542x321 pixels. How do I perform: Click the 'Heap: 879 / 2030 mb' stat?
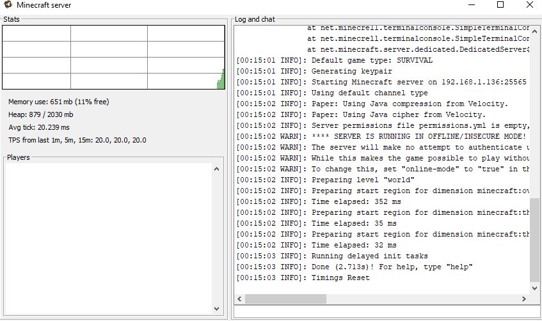(41, 114)
